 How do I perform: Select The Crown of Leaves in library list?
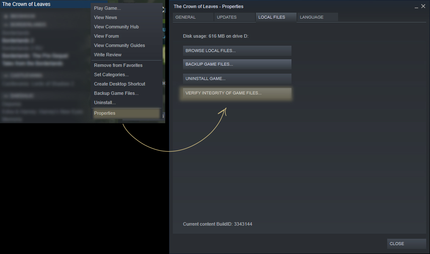(x=26, y=4)
